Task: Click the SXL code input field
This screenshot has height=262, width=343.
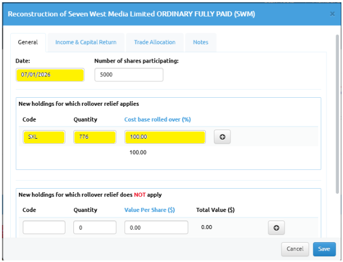Action: click(44, 137)
